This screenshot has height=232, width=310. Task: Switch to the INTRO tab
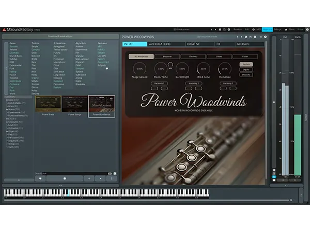point(135,44)
